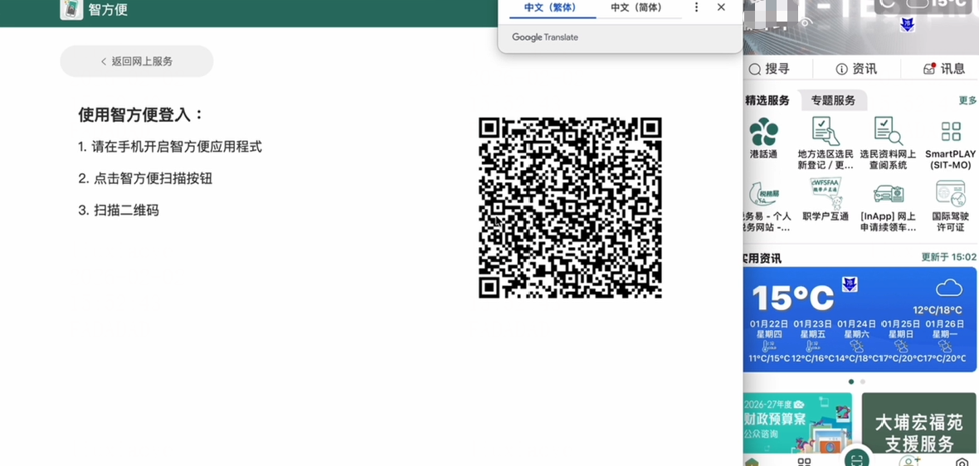Screen dimensions: 979x466
Task: Open the 职学户互通 service icon
Action: point(825,200)
